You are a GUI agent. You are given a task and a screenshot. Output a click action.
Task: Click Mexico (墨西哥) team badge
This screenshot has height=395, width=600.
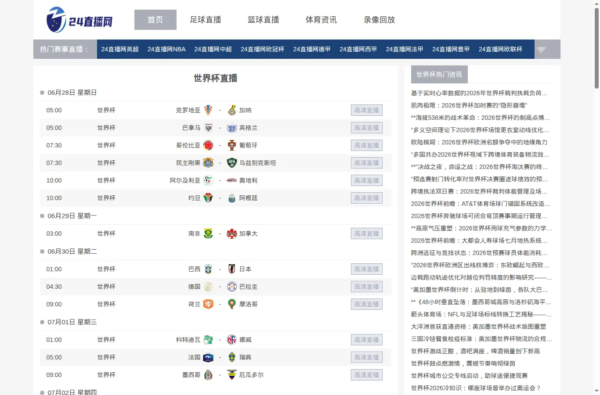(208, 375)
